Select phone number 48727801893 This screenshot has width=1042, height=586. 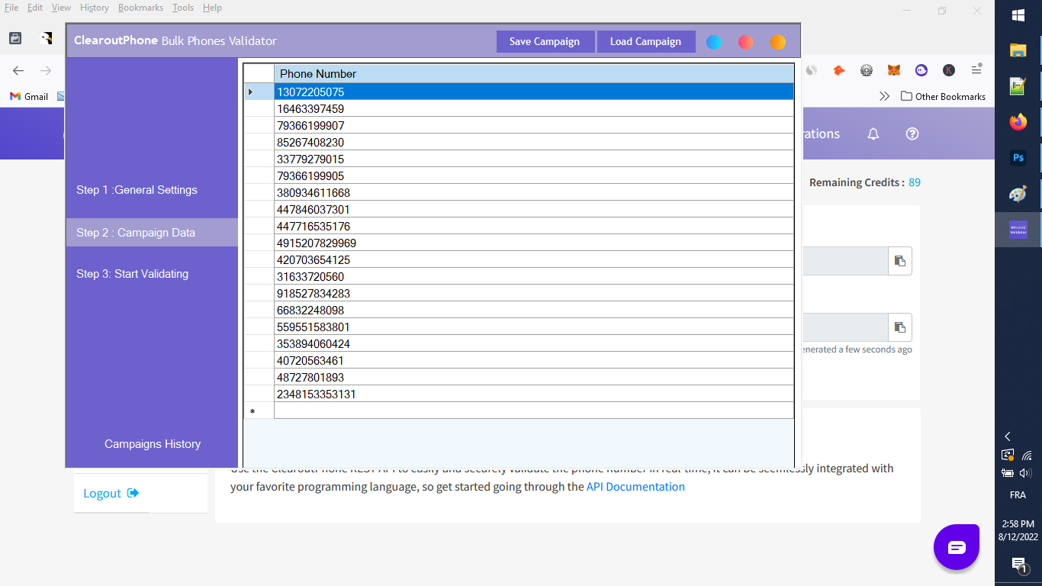pos(534,377)
